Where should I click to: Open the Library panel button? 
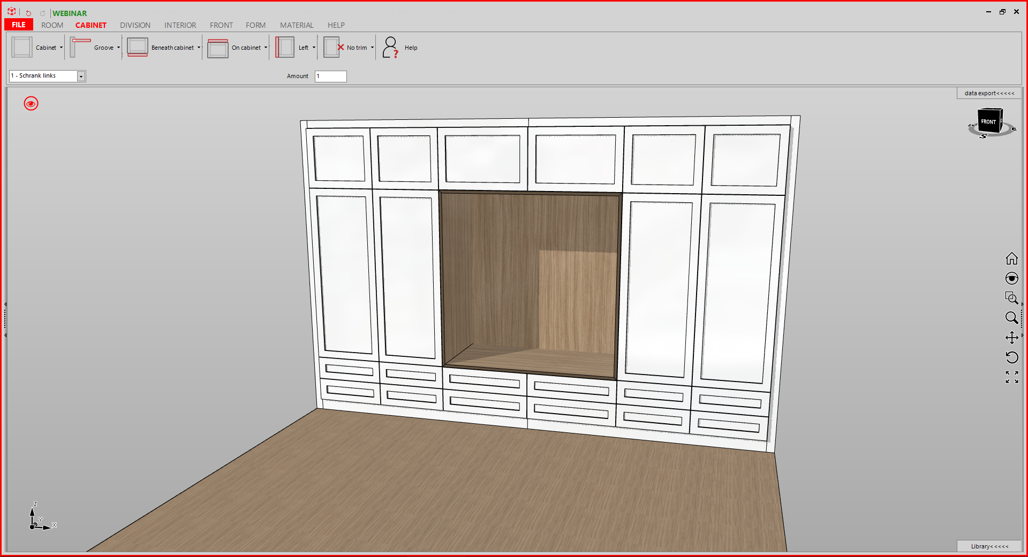pos(989,546)
